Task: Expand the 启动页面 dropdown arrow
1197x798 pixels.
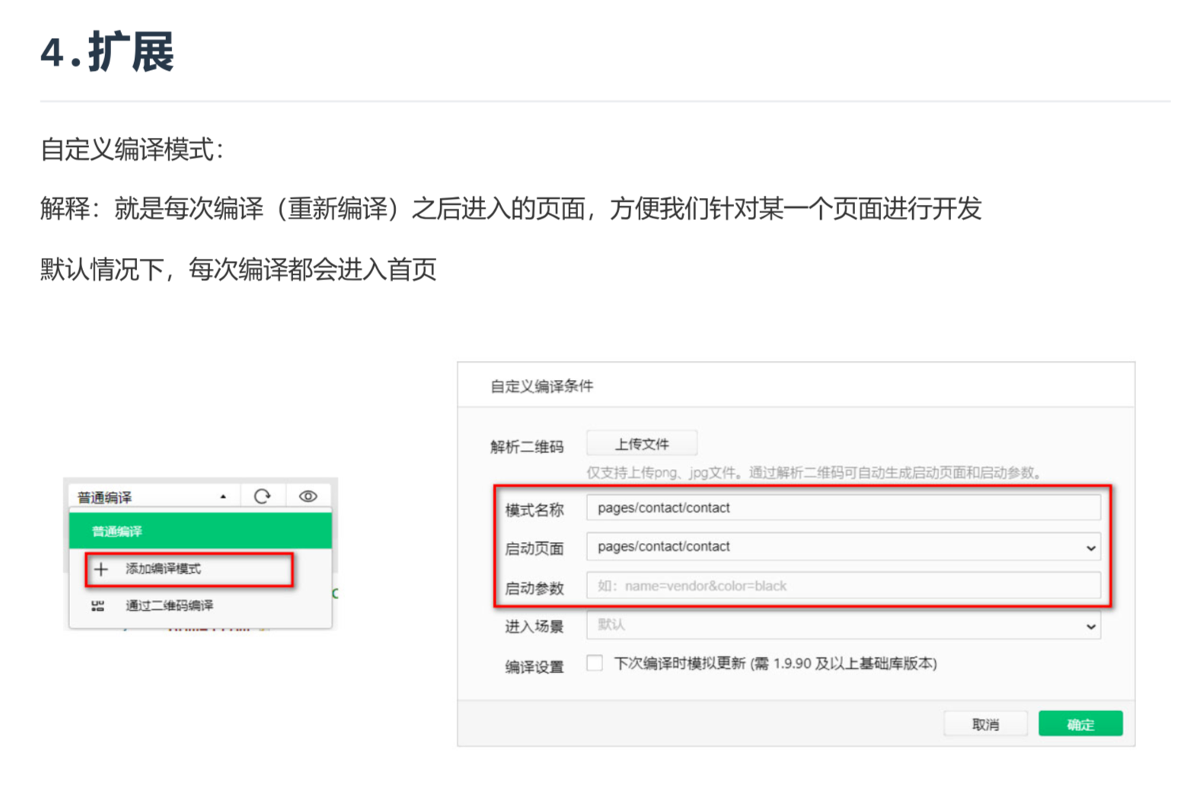Action: point(1090,547)
